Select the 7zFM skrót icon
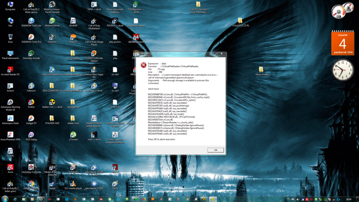The height and width of the screenshot is (202, 359). pos(94,6)
